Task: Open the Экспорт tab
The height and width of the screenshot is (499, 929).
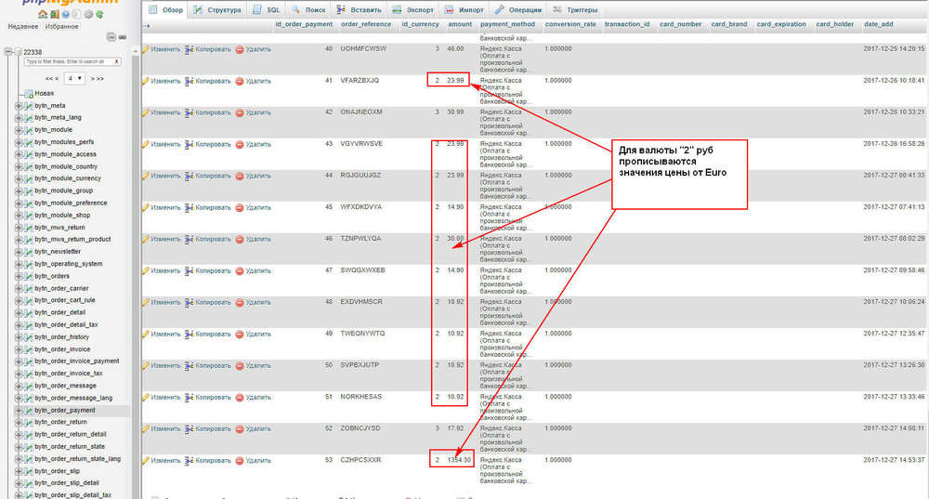Action: click(x=413, y=9)
